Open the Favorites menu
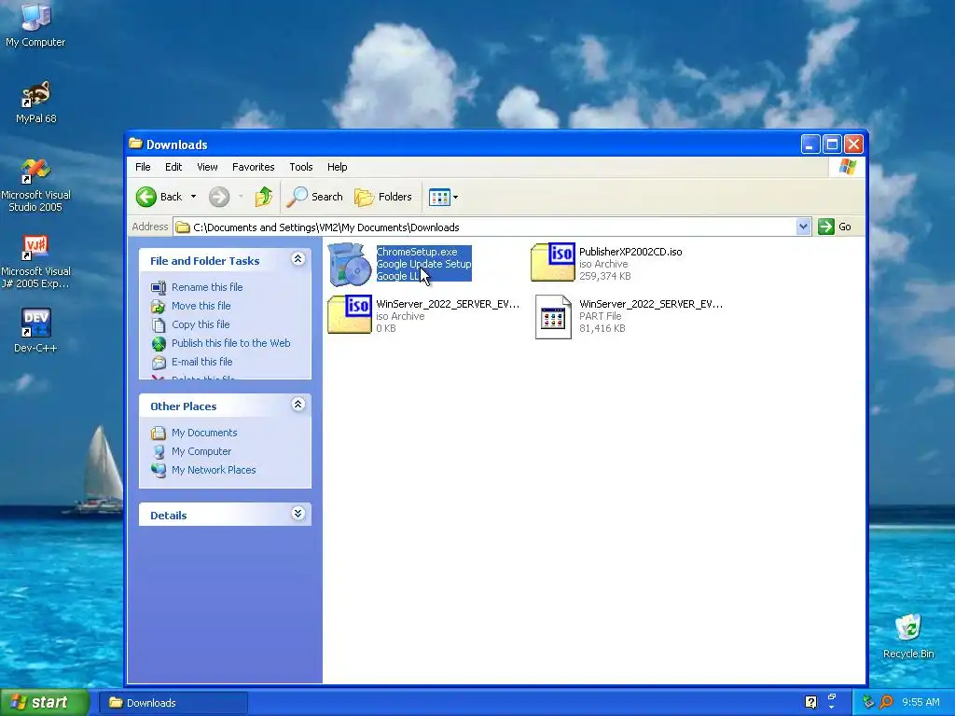 [254, 167]
